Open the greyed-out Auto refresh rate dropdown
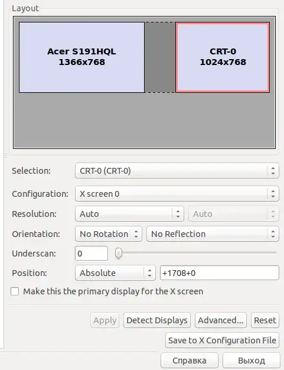Screen dimensions: 284x370 pyautogui.click(x=234, y=214)
